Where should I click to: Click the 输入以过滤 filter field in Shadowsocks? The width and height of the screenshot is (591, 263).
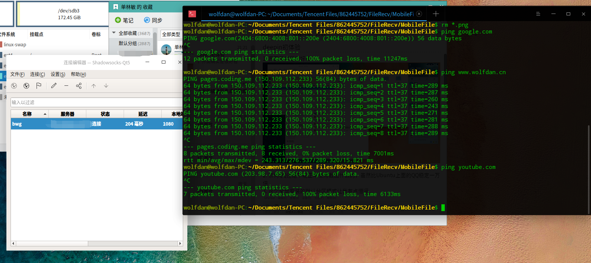96,102
